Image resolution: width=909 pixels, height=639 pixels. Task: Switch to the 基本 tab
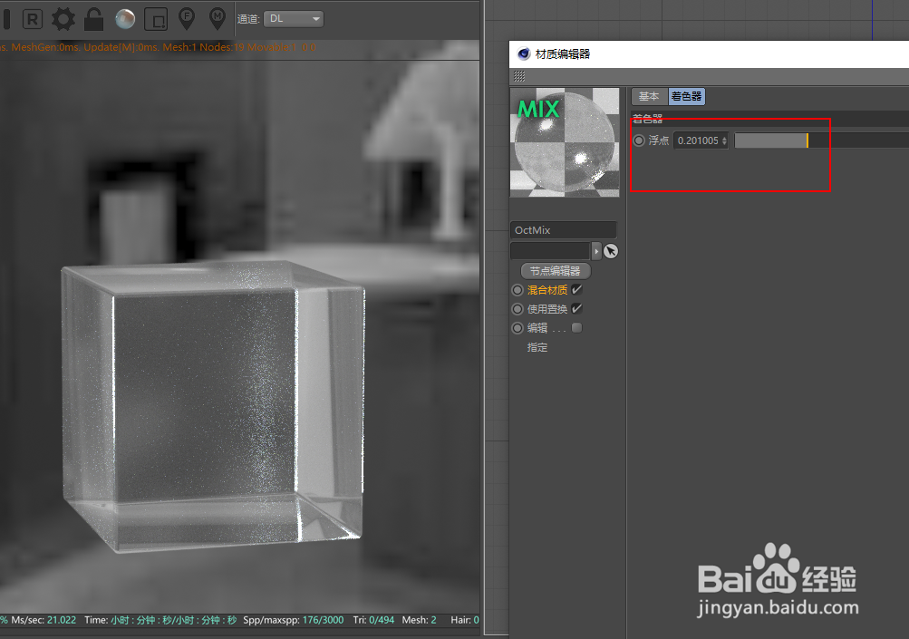click(x=649, y=96)
